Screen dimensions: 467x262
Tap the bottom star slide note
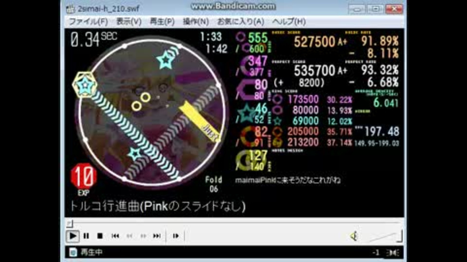pyautogui.click(x=135, y=154)
